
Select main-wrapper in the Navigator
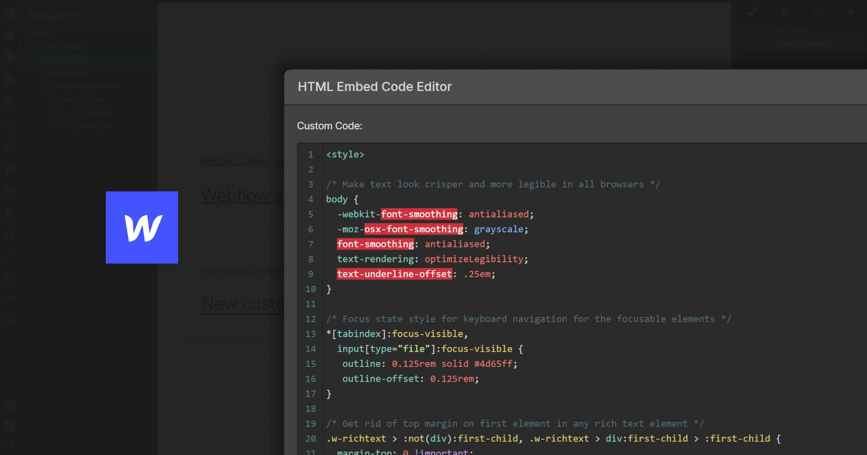point(68,73)
